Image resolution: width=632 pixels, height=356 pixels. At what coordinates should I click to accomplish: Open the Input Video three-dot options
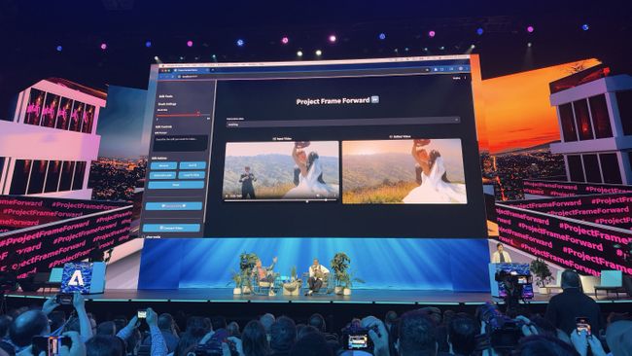pyautogui.click(x=334, y=196)
